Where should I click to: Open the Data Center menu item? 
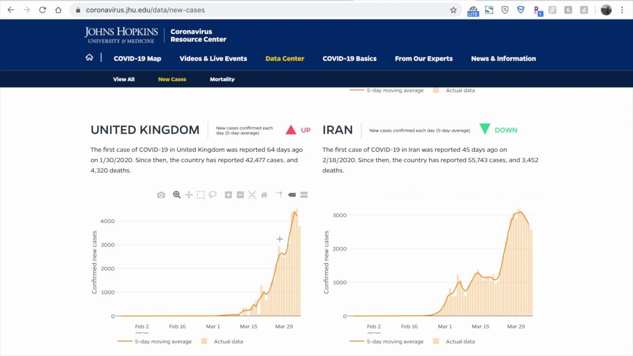(285, 58)
